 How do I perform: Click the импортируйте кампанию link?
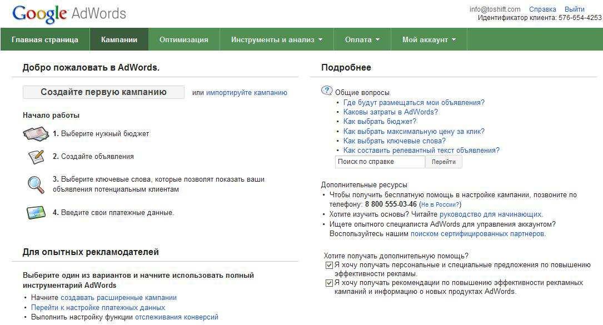(247, 93)
